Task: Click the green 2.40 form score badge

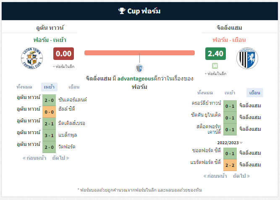Action: [215, 54]
